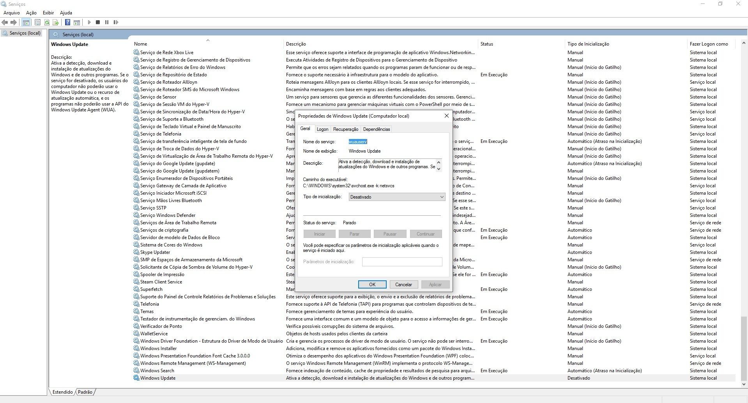Viewport: 748px width, 403px height.
Task: Select the Geral tab in dialog
Action: coord(305,128)
